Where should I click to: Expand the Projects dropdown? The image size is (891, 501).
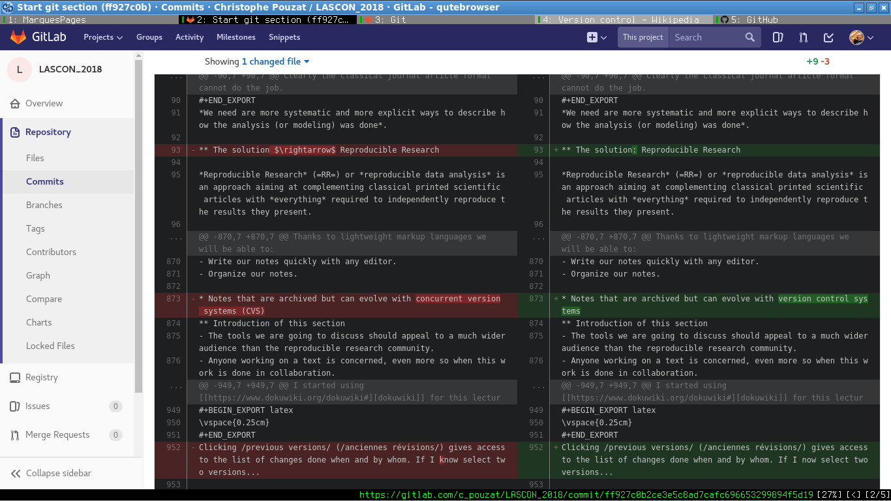point(103,37)
